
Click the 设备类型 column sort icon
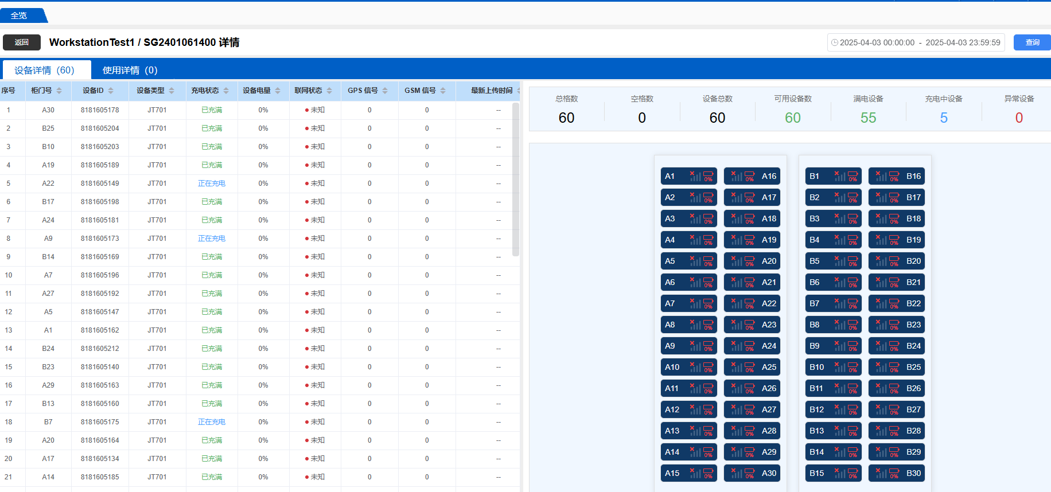(x=172, y=91)
